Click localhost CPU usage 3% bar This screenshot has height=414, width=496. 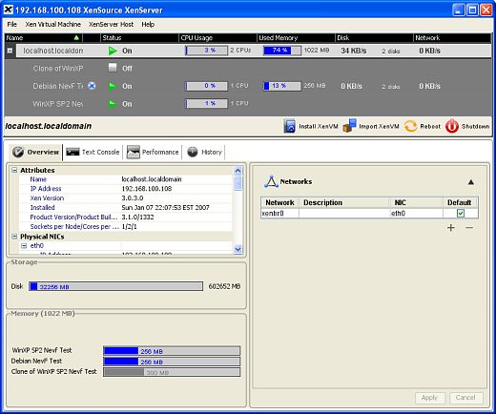coord(206,51)
